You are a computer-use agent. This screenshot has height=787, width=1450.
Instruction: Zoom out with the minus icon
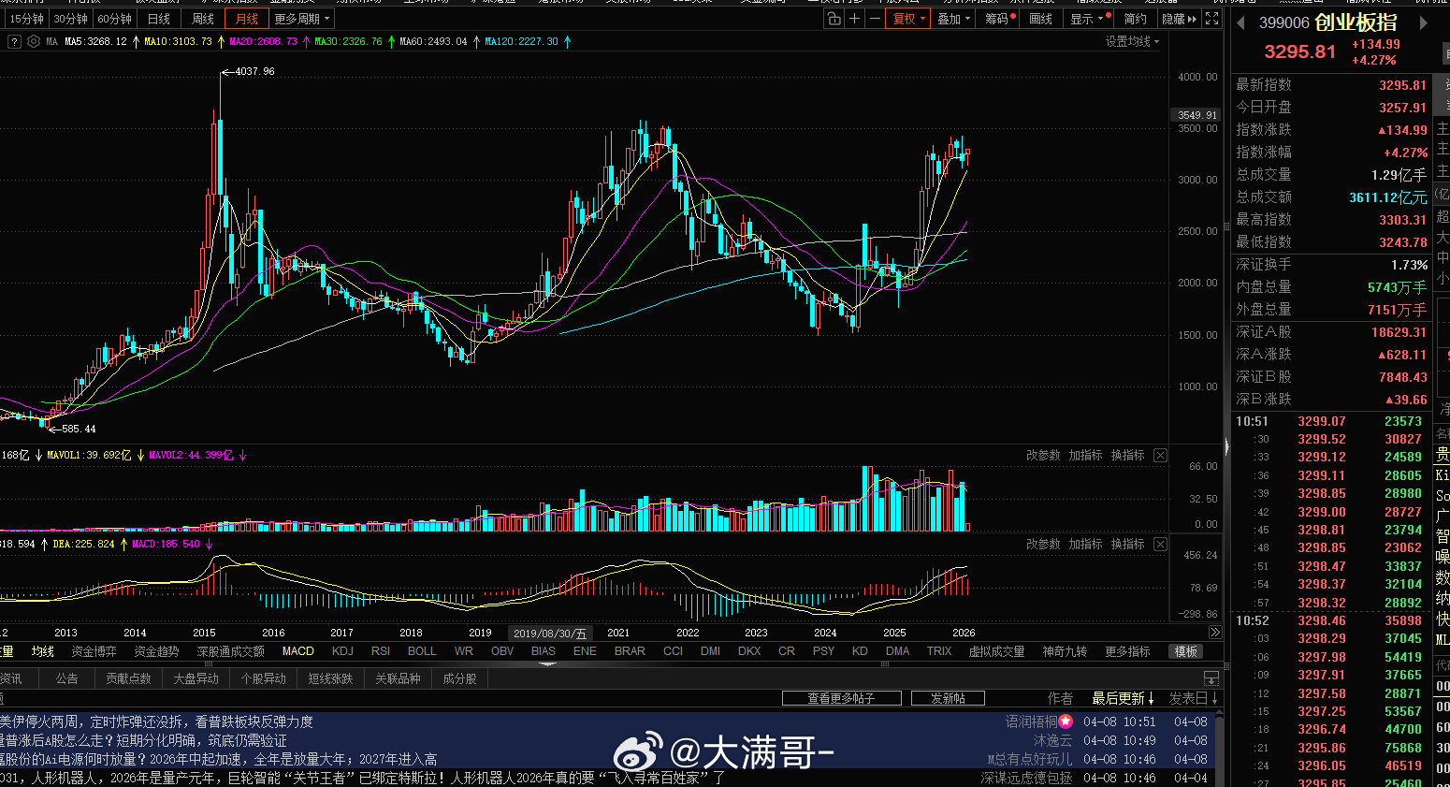coord(876,18)
